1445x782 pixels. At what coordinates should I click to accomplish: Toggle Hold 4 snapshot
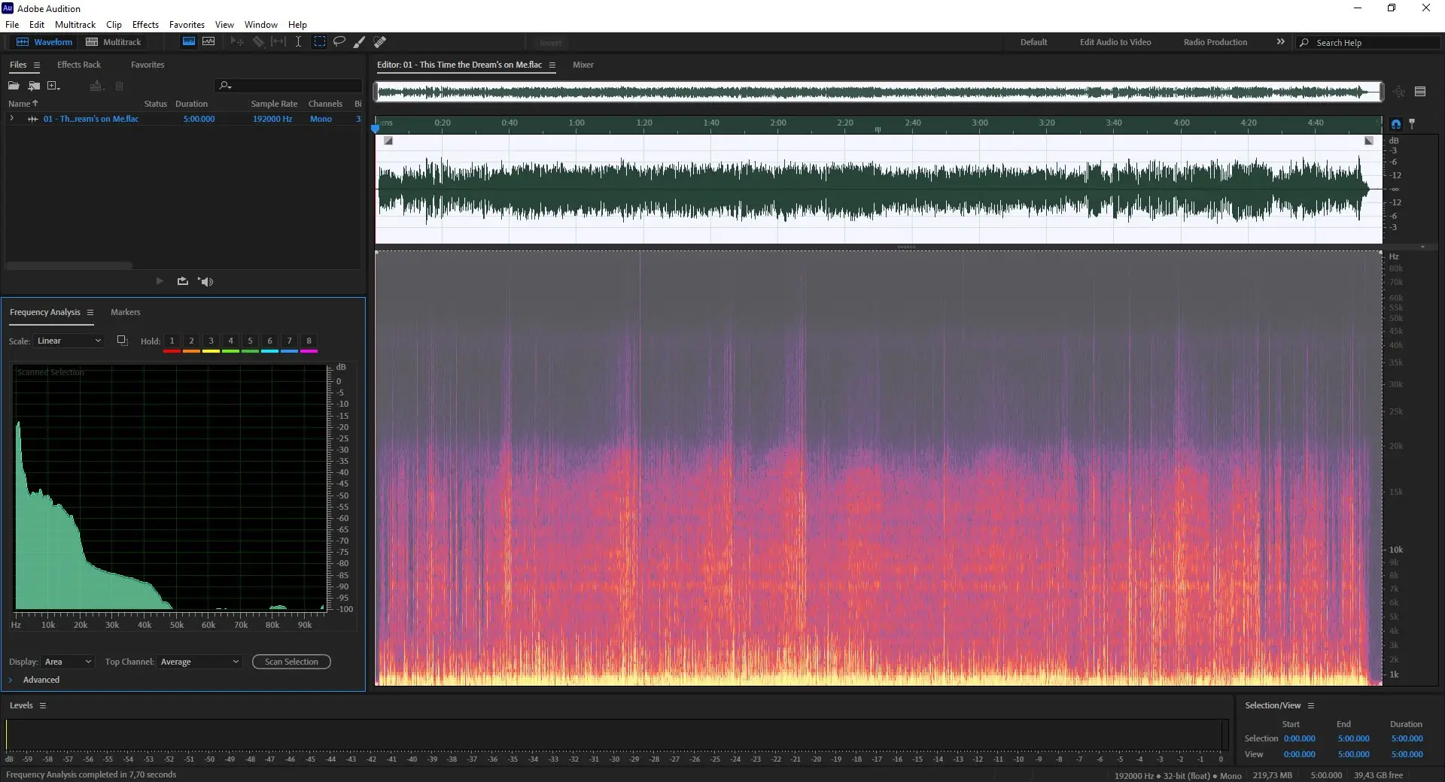click(x=230, y=341)
